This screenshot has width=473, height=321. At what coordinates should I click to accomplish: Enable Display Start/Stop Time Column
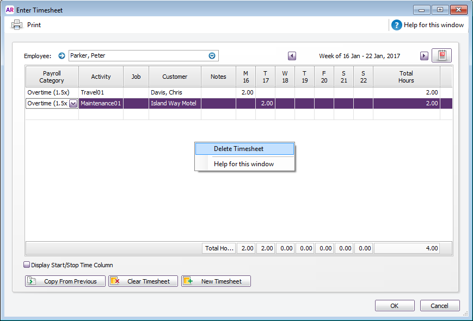[x=26, y=265]
